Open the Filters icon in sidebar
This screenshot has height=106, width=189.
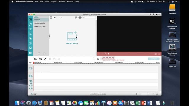coord(30,39)
